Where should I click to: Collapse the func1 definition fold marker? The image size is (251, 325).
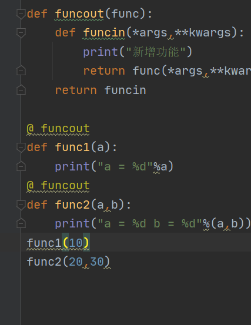(21, 148)
